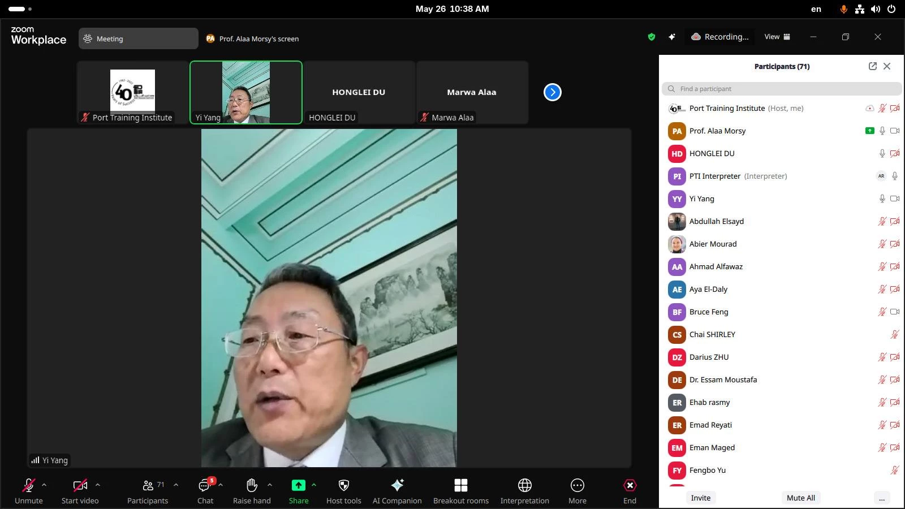Open the May 26 10:38 AM clock menu

click(x=453, y=9)
